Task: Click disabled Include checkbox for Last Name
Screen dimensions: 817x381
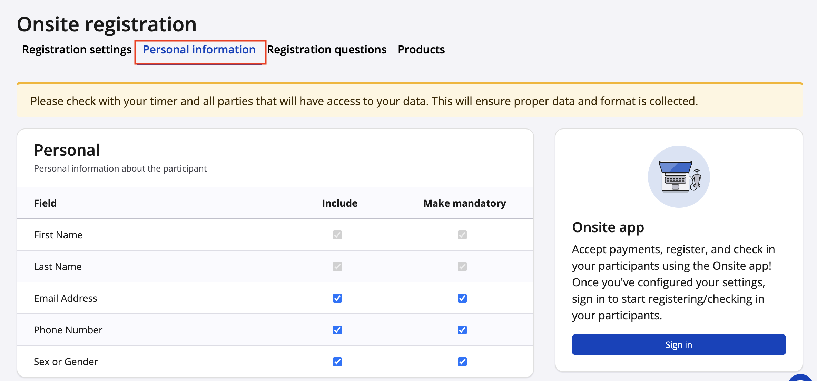Action: click(x=337, y=267)
